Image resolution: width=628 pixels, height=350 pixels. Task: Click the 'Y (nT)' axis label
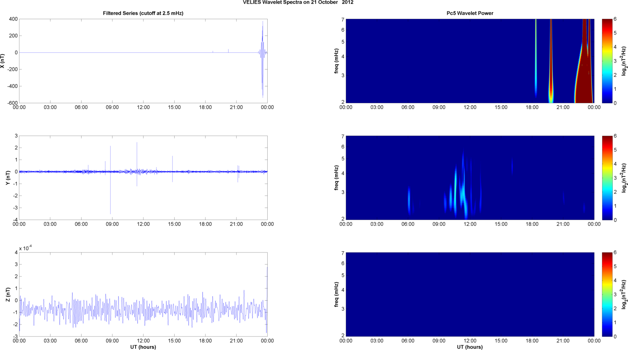coord(8,178)
